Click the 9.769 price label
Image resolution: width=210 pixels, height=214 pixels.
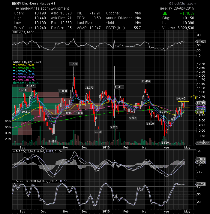pyautogui.click(x=163, y=112)
